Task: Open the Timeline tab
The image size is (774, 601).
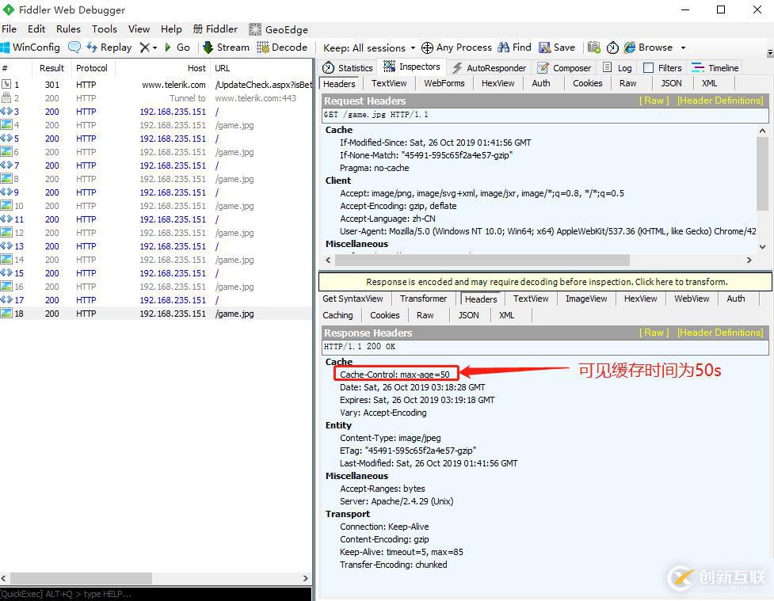Action: pos(715,67)
